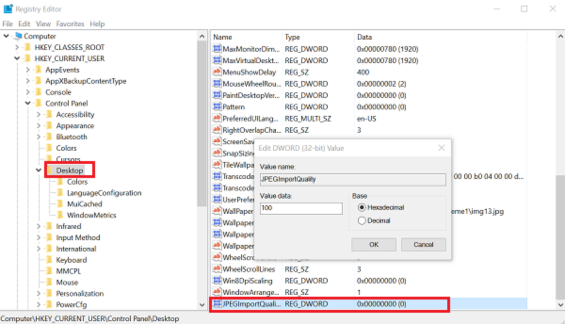
Task: Click the Console folder icon
Action: [x=40, y=92]
